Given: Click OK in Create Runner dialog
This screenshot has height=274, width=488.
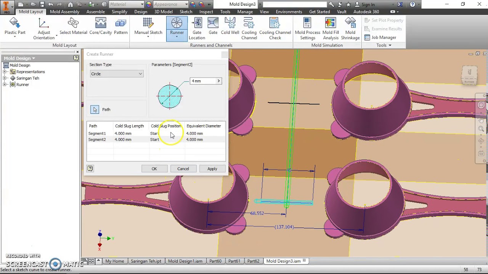Looking at the screenshot, I should [154, 169].
